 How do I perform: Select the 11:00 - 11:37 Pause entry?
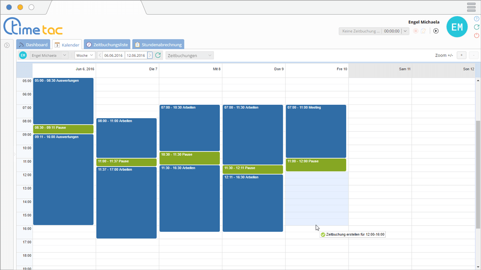point(127,162)
